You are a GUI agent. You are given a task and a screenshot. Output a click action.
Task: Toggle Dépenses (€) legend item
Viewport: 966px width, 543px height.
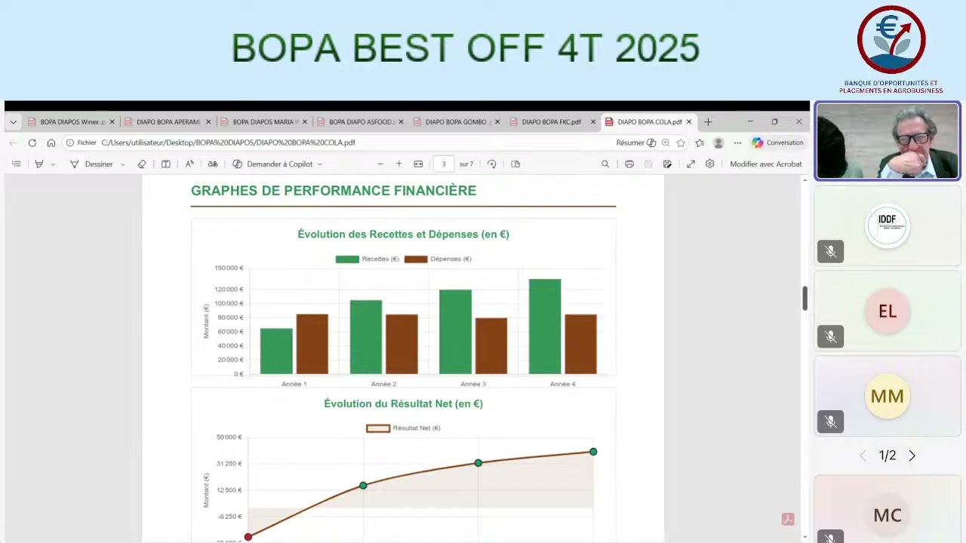[438, 259]
